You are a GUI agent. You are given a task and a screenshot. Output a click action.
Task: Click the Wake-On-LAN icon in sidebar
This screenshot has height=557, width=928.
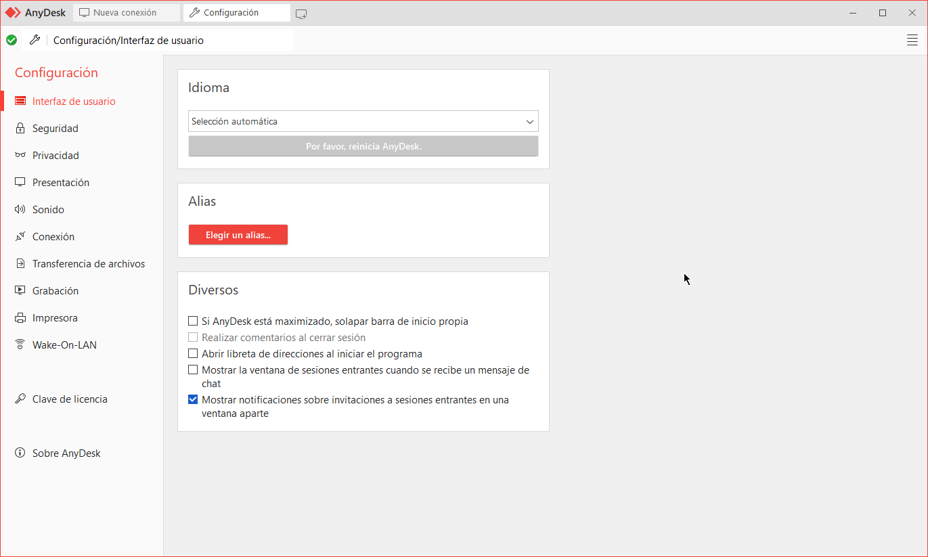(x=20, y=345)
